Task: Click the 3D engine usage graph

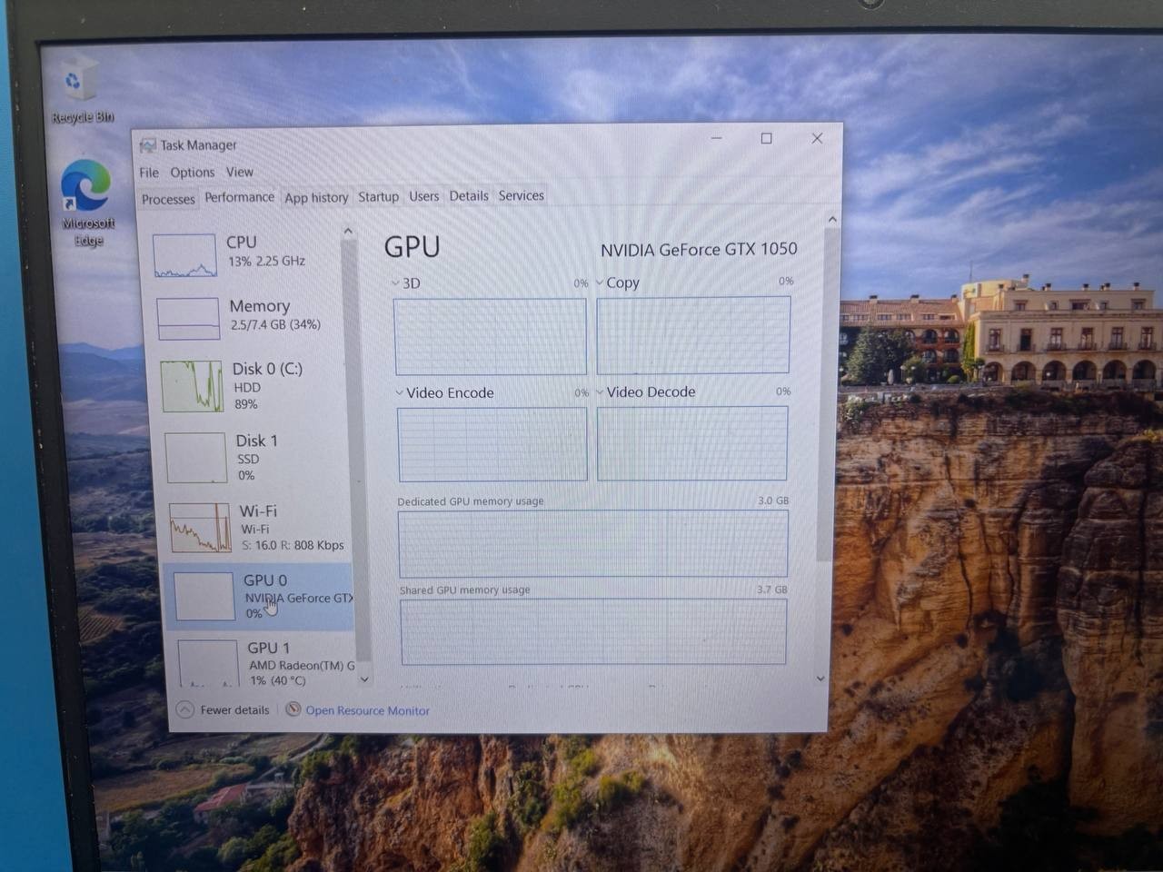Action: [491, 336]
